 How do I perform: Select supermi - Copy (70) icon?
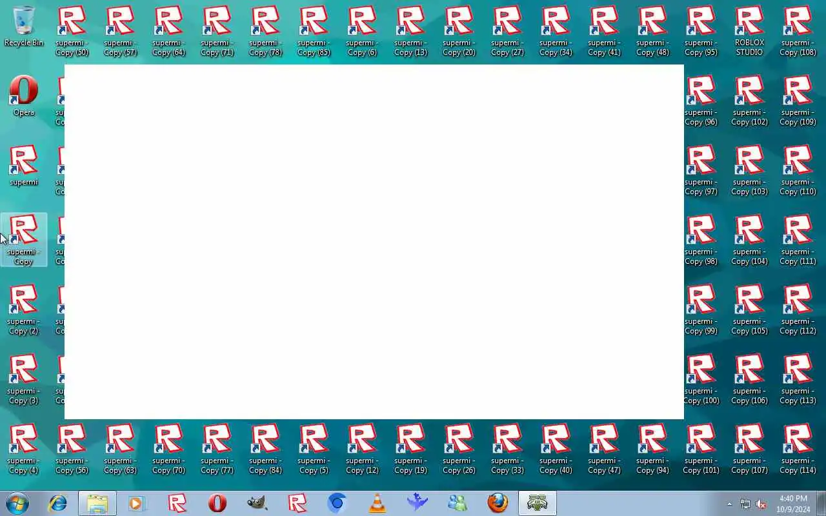click(x=168, y=449)
